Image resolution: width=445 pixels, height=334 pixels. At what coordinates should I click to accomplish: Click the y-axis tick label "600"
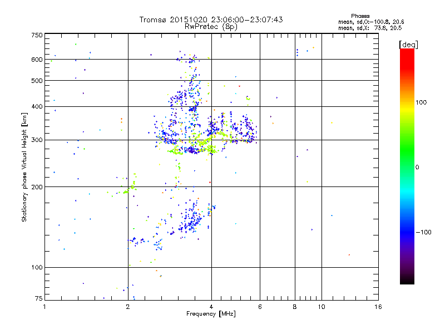tap(37, 60)
